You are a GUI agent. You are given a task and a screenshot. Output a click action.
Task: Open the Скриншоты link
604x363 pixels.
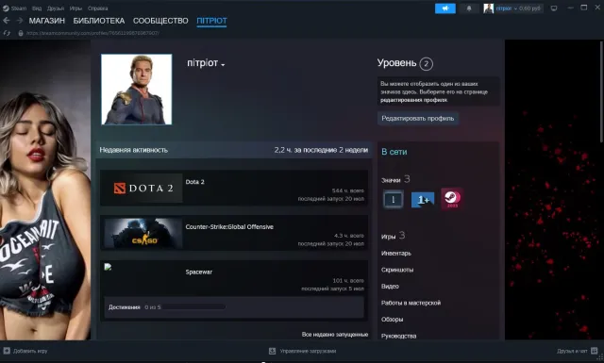pyautogui.click(x=397, y=270)
